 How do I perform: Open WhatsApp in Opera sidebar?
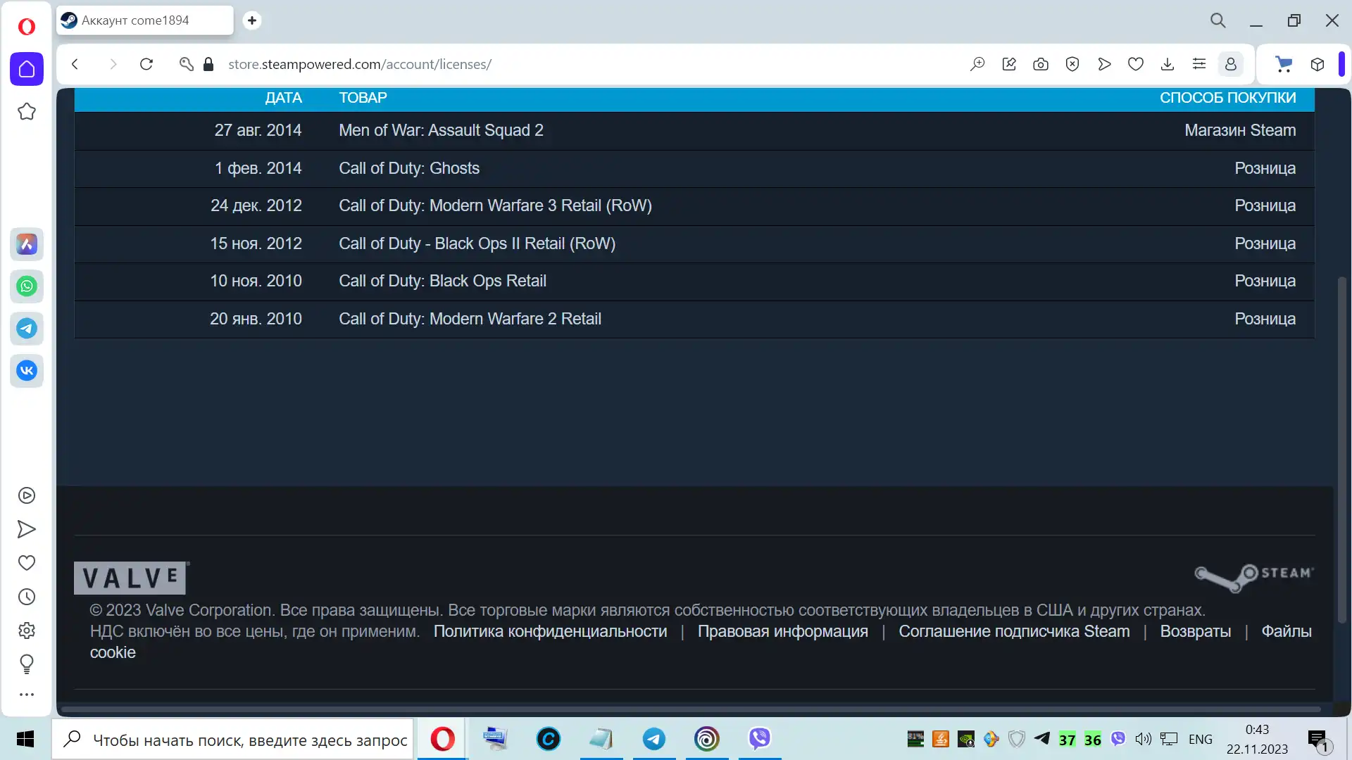click(27, 286)
